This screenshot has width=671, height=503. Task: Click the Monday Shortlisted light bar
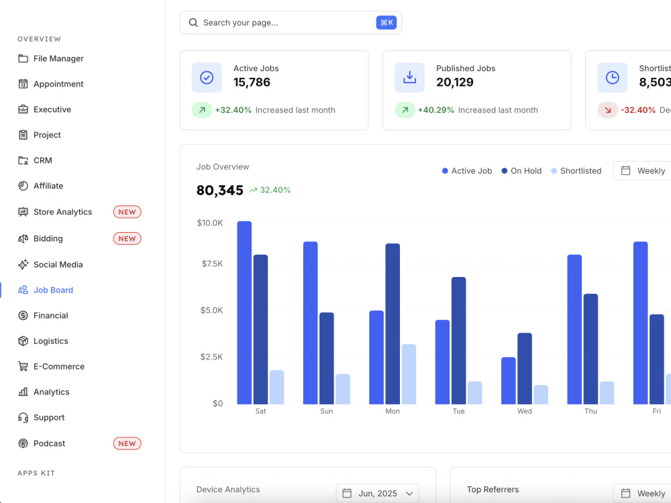(409, 374)
